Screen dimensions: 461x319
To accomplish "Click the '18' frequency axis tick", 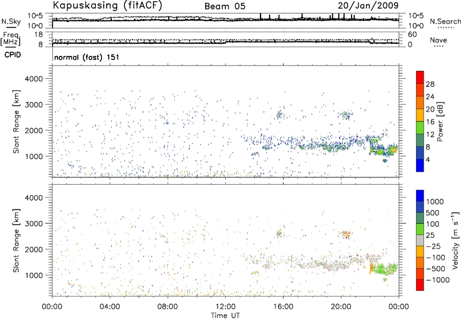I will [x=39, y=35].
